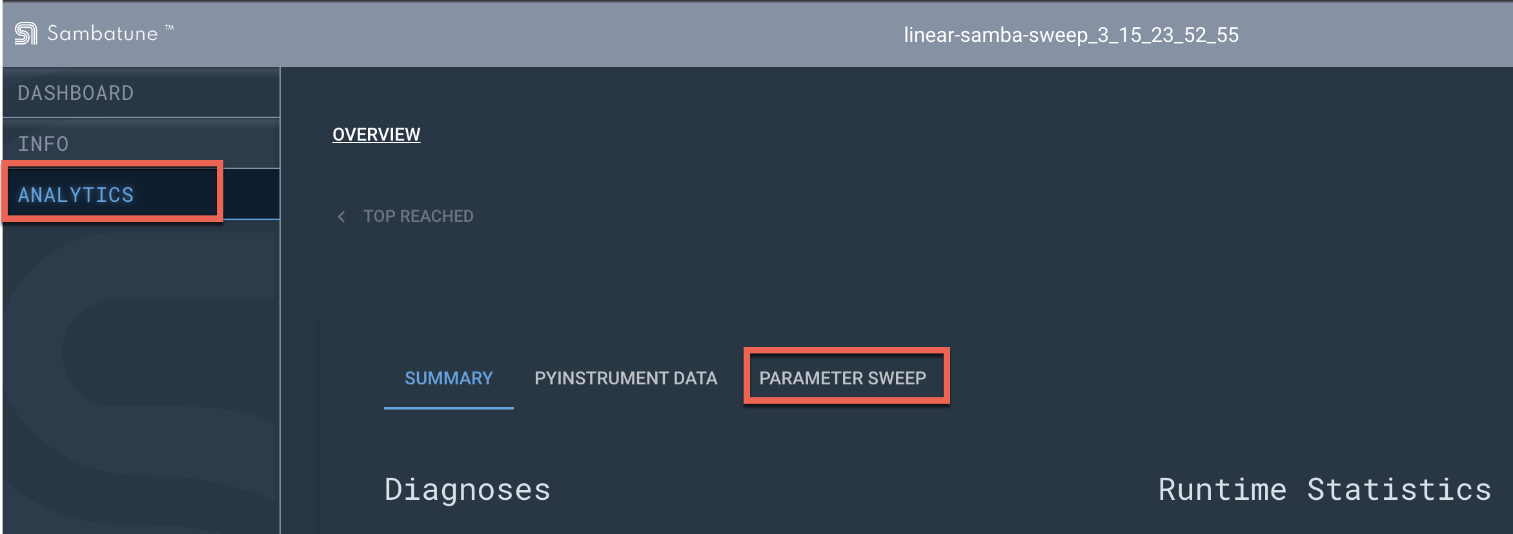Open the INFO sidebar entry
Image resolution: width=1513 pixels, height=534 pixels.
point(43,143)
